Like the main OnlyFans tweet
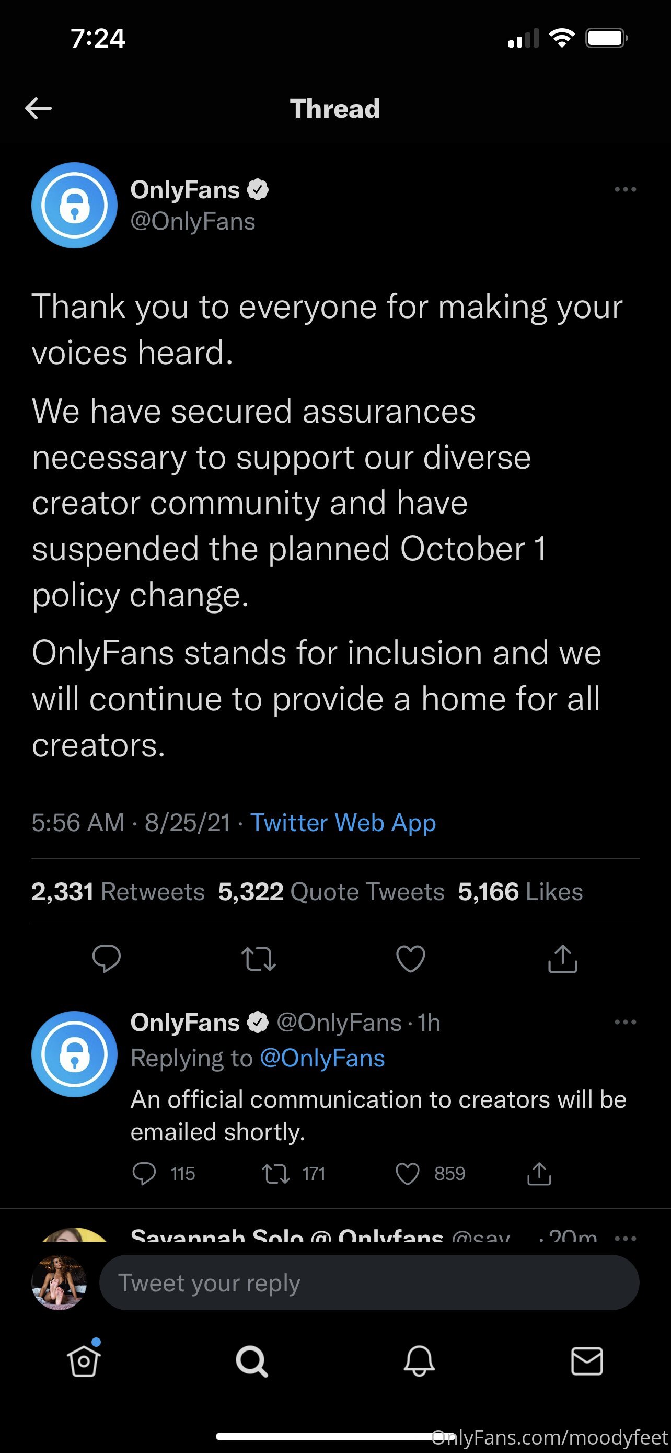Image resolution: width=671 pixels, height=1453 pixels. click(x=411, y=958)
